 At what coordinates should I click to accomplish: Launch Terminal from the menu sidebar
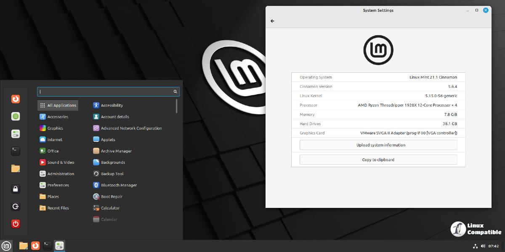[x=16, y=151]
